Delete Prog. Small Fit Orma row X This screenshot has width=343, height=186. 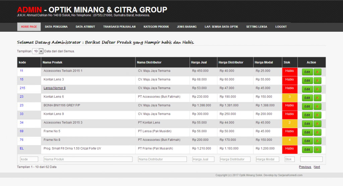point(317,150)
